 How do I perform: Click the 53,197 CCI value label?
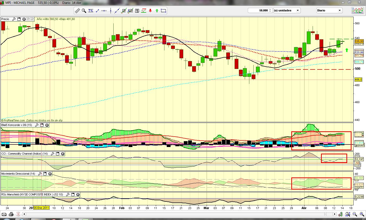(359, 159)
